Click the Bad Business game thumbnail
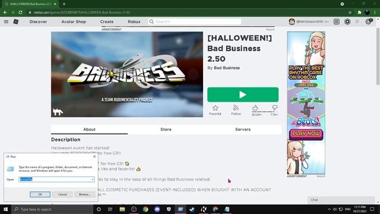 (x=127, y=74)
